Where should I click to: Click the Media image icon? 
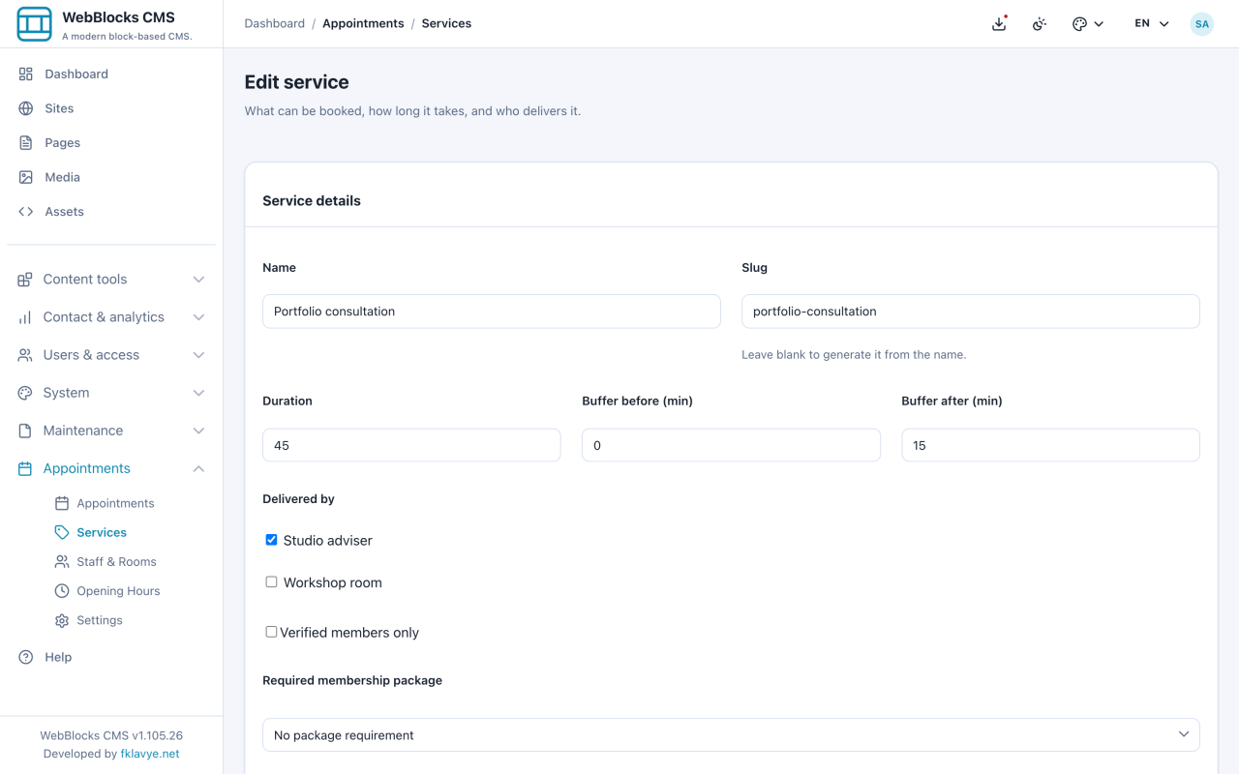tap(26, 177)
